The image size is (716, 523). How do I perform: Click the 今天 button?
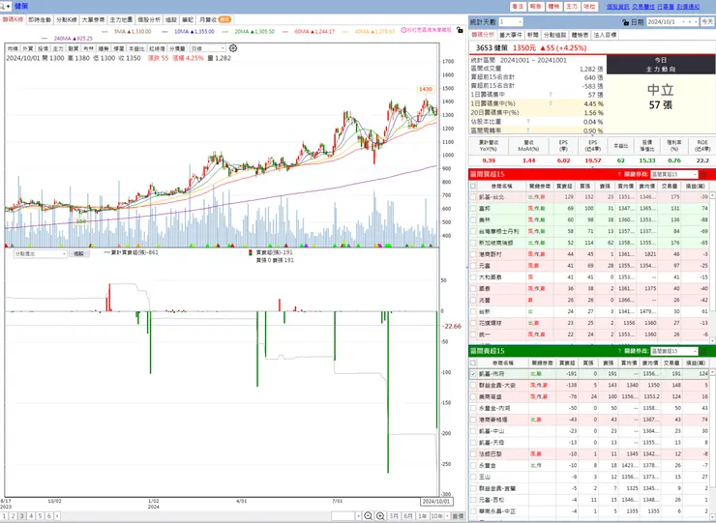[707, 22]
